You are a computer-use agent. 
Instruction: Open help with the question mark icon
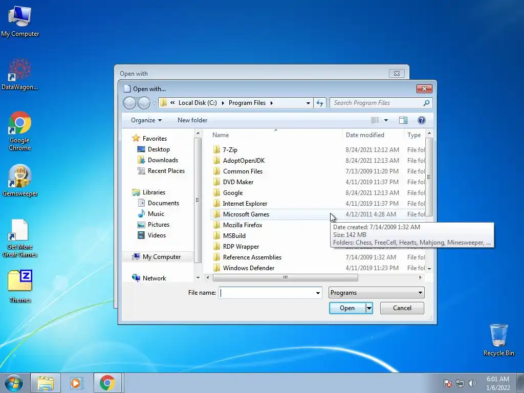(x=422, y=120)
